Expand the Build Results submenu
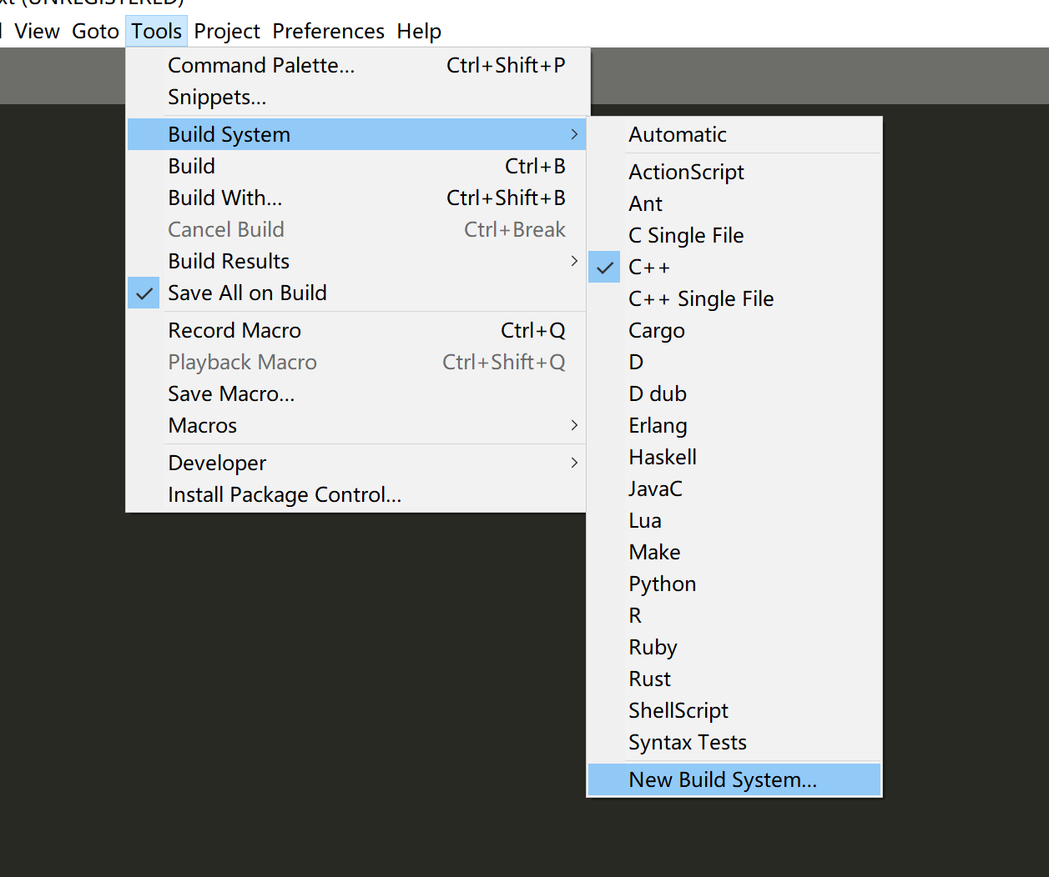This screenshot has height=877, width=1049. coord(228,260)
